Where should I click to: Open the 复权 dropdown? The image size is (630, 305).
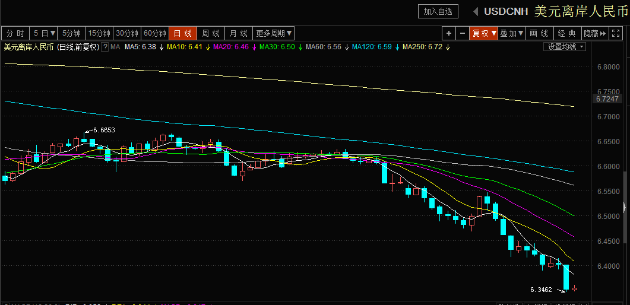(484, 33)
